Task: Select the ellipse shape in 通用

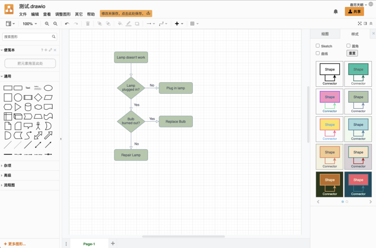Action: [48, 88]
